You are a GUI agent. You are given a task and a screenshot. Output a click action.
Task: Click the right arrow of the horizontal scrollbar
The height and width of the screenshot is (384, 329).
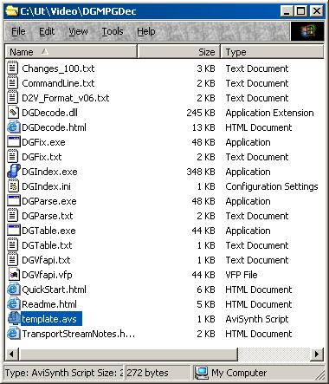[x=317, y=354]
